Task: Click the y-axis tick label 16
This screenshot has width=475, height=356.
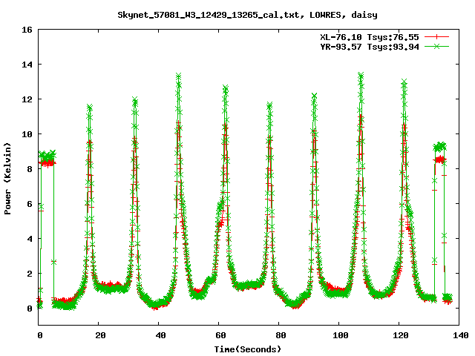Action: coord(27,30)
